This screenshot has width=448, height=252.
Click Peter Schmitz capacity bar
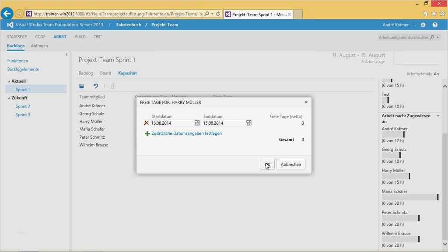click(x=401, y=218)
